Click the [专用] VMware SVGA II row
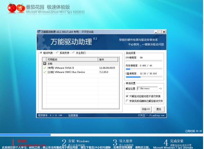Screen dimensions: 204x149 coord(80,68)
